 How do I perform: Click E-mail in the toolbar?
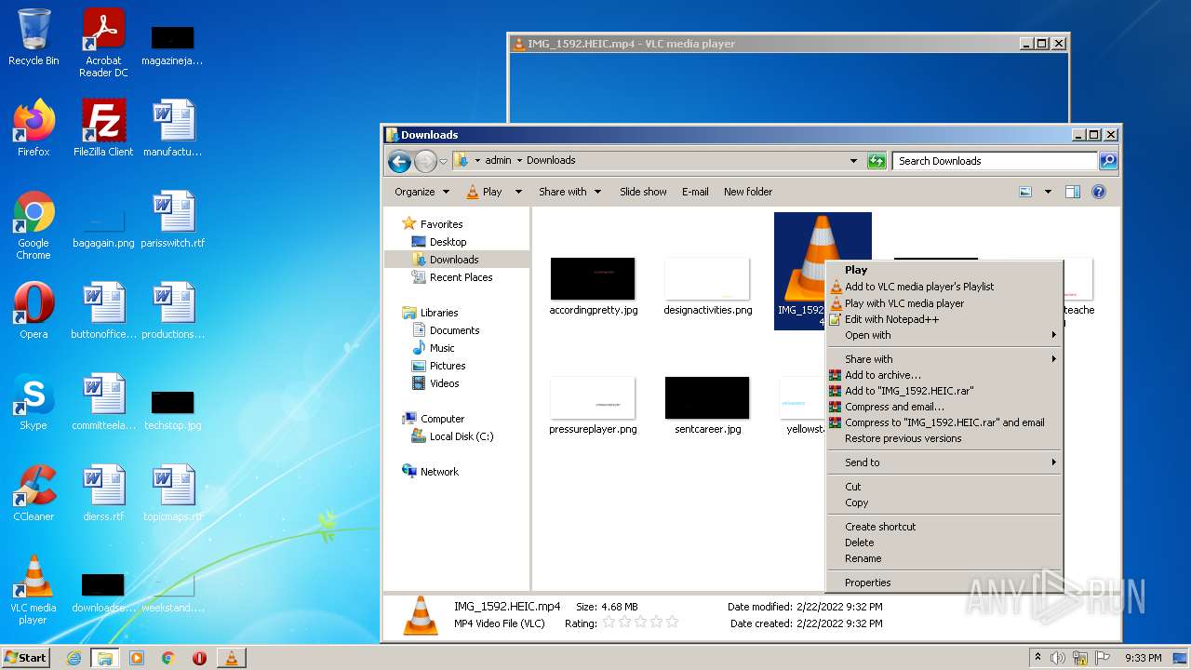click(x=695, y=192)
